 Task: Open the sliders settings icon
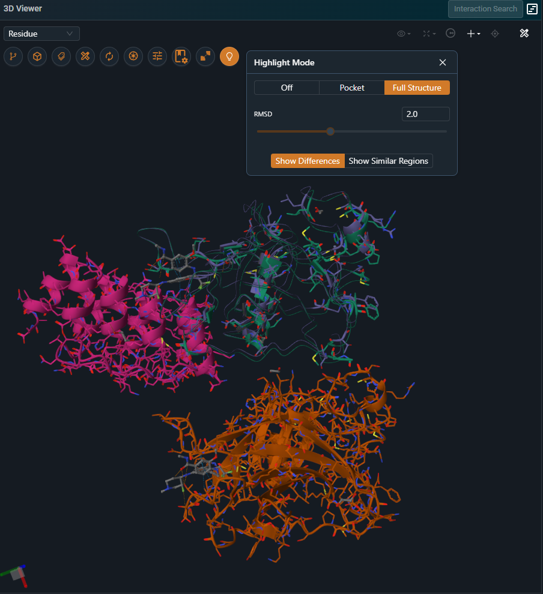(x=157, y=56)
